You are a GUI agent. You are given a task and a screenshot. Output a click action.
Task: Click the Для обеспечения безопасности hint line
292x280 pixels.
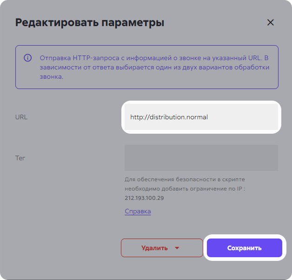pyautogui.click(x=185, y=179)
